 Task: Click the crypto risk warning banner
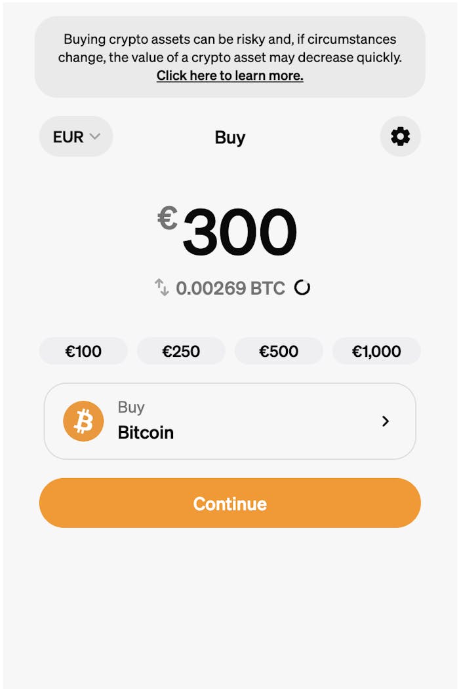point(229,48)
